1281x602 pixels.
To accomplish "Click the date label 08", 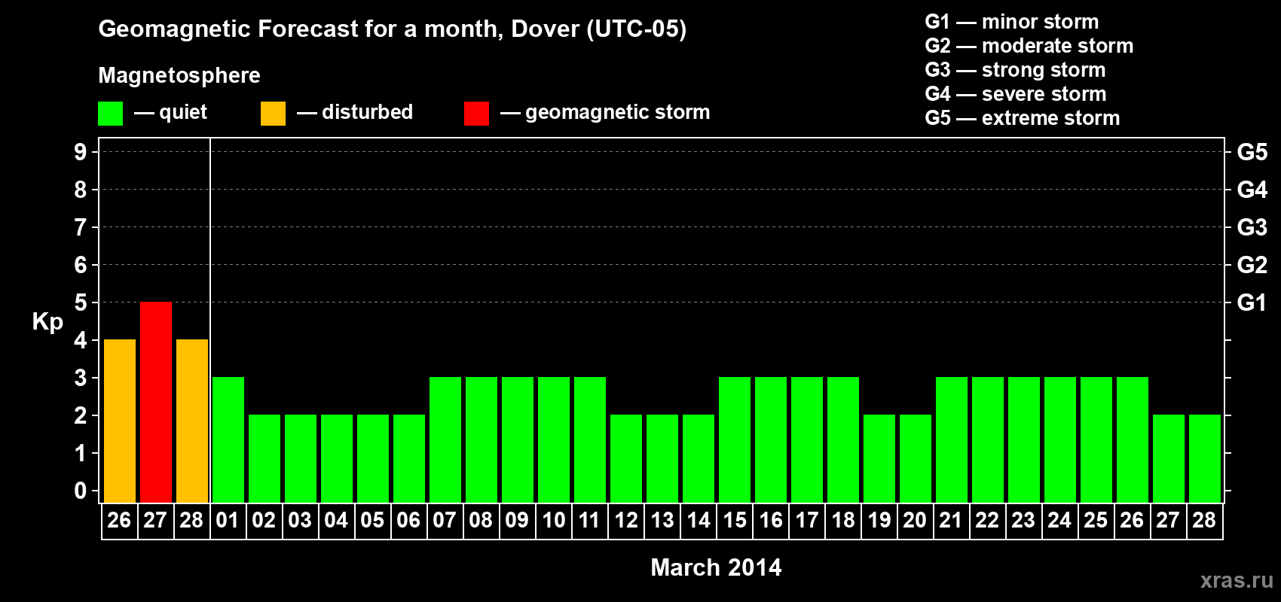I will pos(481,521).
